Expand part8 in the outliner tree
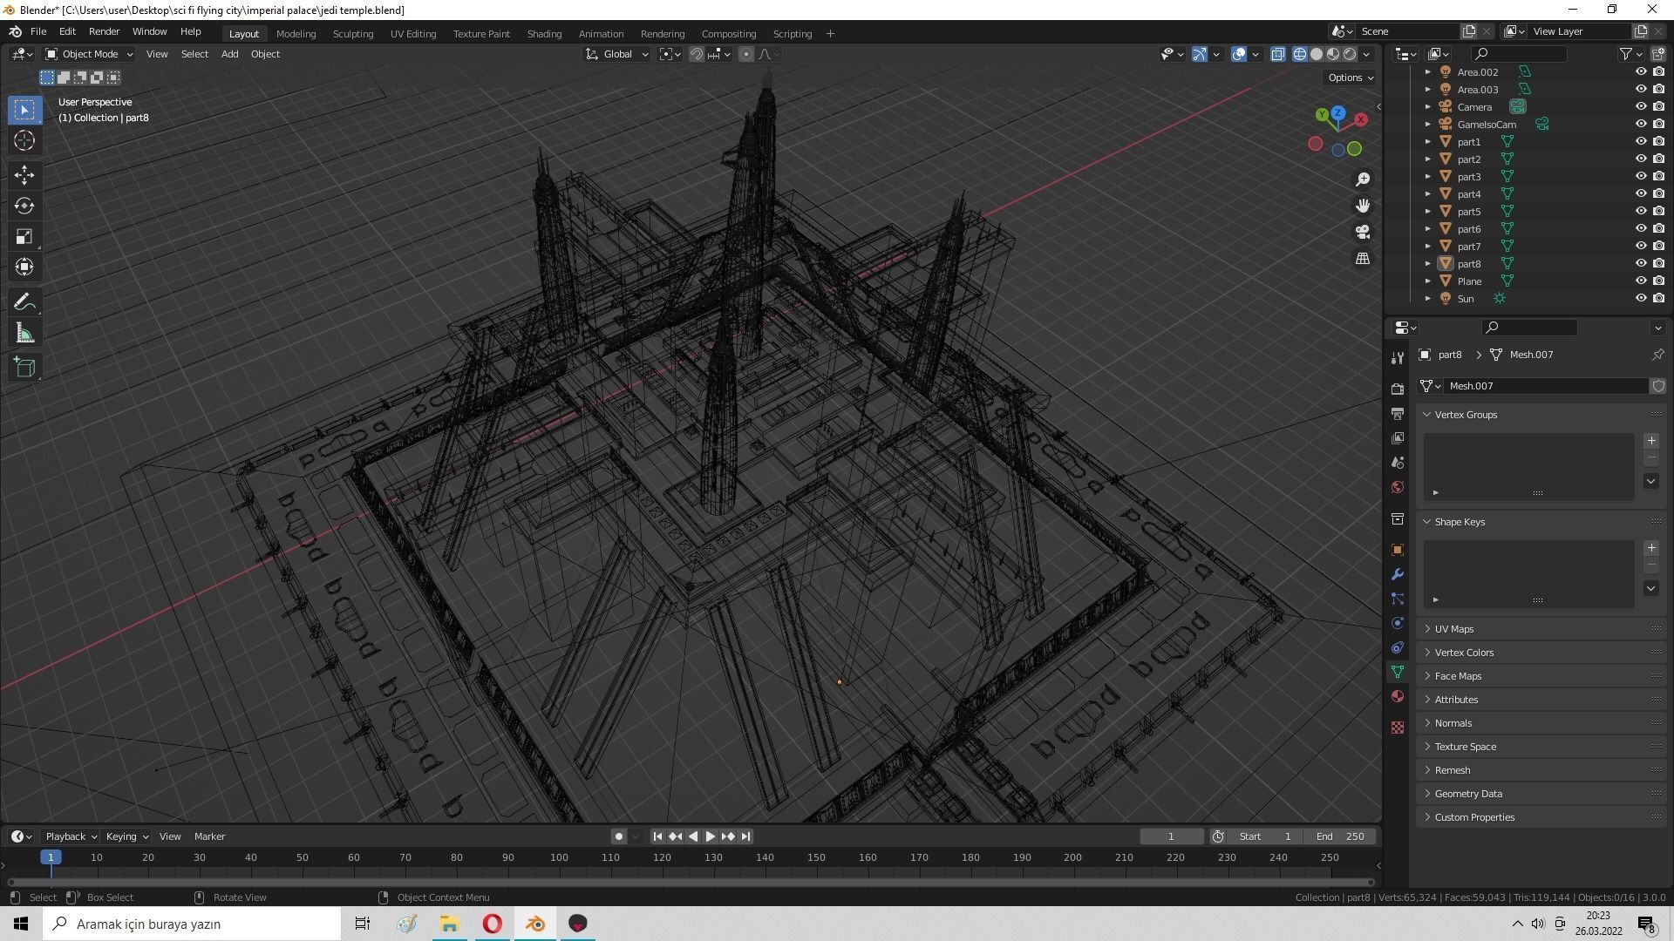 (x=1427, y=264)
